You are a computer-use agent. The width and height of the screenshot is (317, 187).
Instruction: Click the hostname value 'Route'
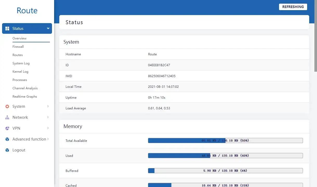[x=152, y=54]
